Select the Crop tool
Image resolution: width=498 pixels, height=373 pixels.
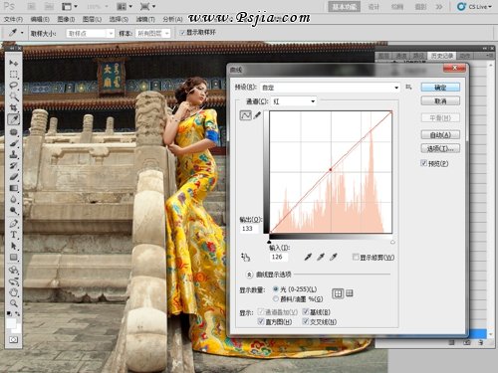click(x=13, y=108)
